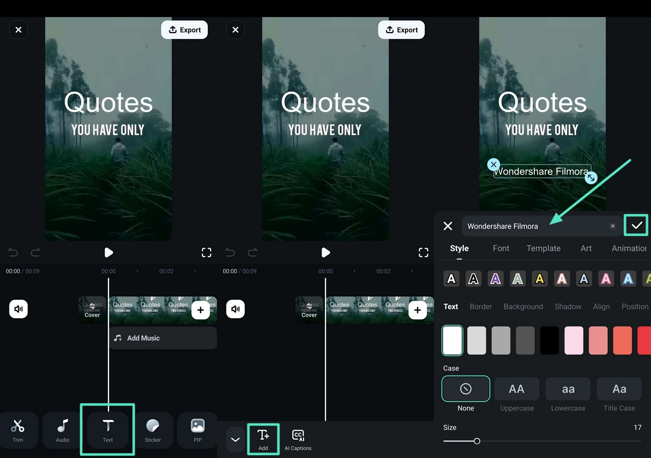Mute clip audio on the AI Captions screen
651x458 pixels.
[235, 309]
